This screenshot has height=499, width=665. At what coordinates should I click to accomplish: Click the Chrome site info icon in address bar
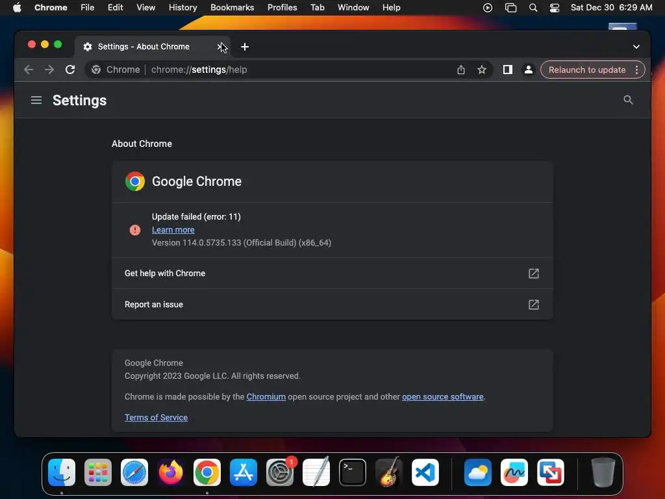96,70
